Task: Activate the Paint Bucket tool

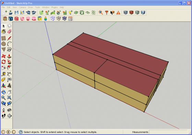Action: coord(3,32)
